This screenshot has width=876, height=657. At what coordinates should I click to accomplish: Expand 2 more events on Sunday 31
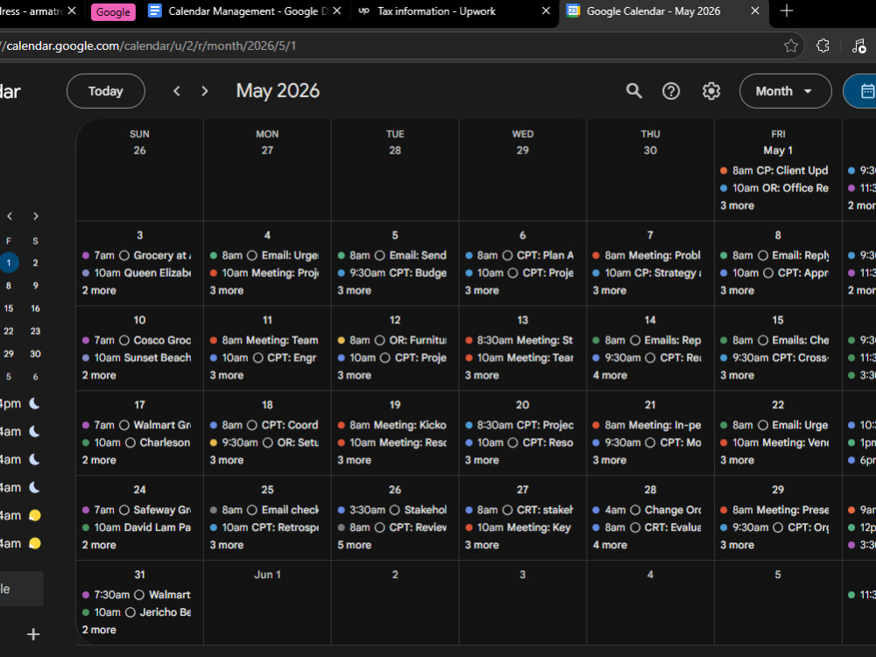coord(99,630)
